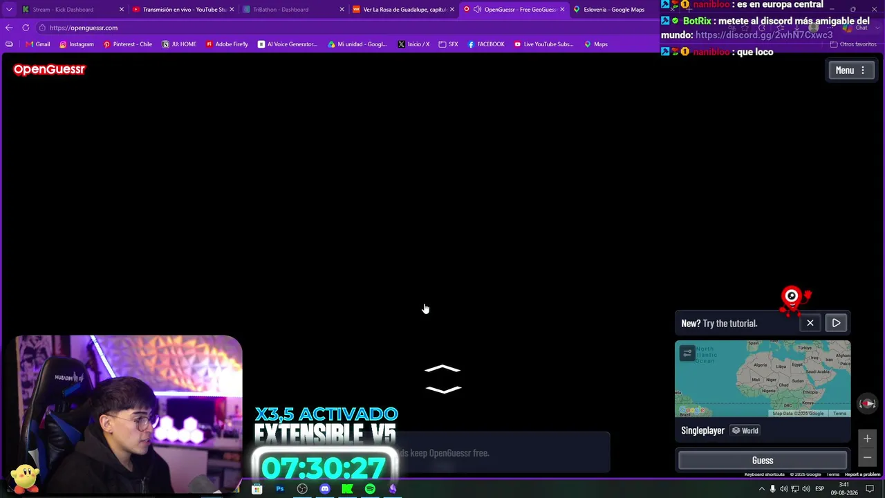
Task: Open the map settings sliders icon
Action: [687, 353]
